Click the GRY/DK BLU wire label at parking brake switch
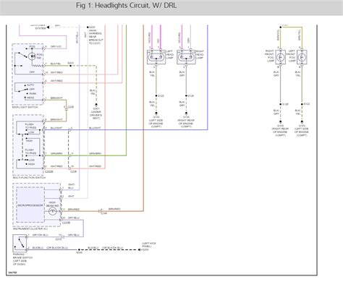343x287 pixels. (41, 235)
